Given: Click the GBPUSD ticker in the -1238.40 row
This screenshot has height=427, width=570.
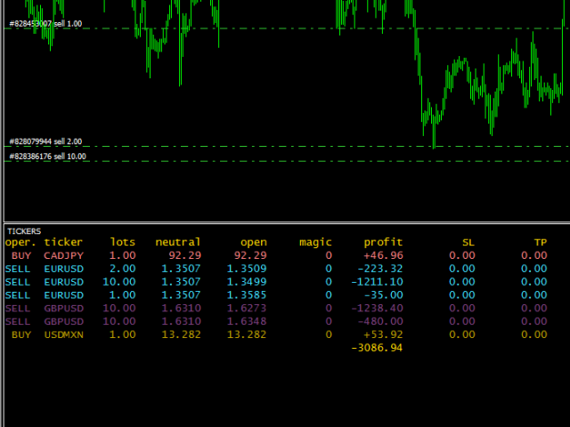Looking at the screenshot, I should click(63, 309).
